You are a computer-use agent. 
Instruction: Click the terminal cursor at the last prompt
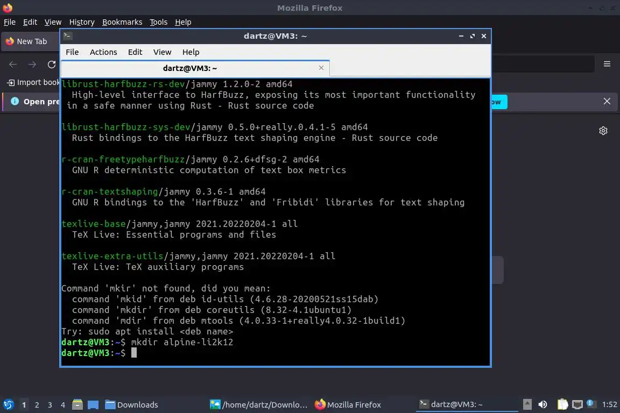point(133,353)
